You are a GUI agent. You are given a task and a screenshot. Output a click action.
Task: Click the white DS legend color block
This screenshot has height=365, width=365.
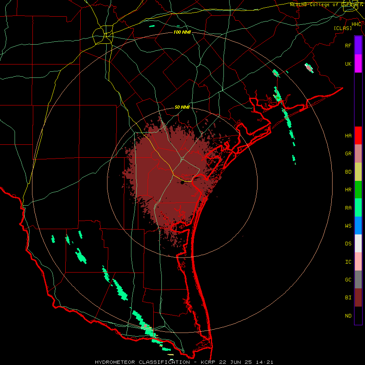click(358, 243)
